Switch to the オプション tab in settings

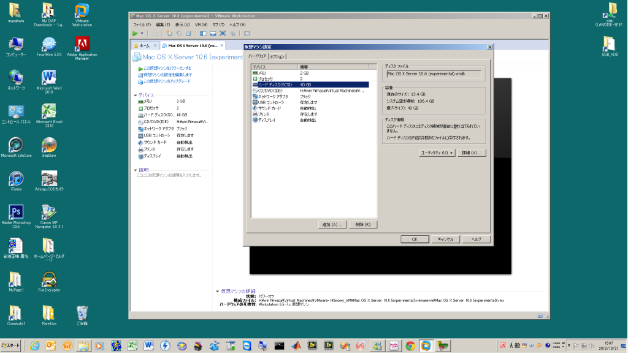pos(278,55)
